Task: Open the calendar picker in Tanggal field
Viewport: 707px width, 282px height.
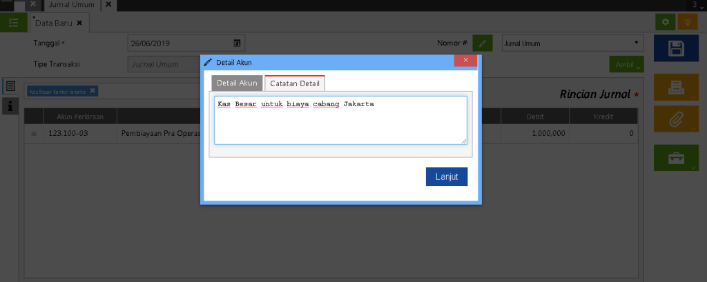Action: coord(238,43)
